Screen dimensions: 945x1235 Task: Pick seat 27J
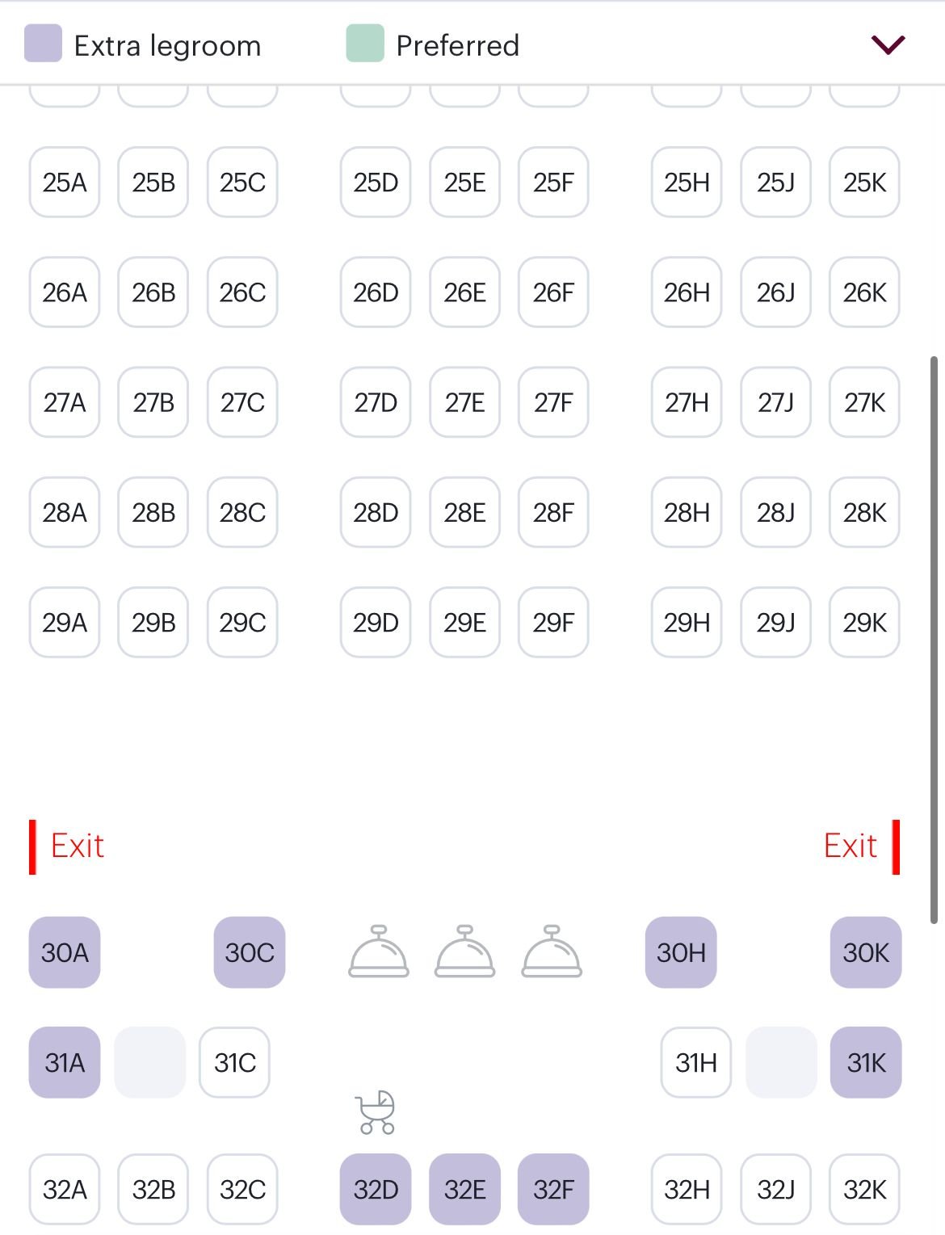(775, 402)
